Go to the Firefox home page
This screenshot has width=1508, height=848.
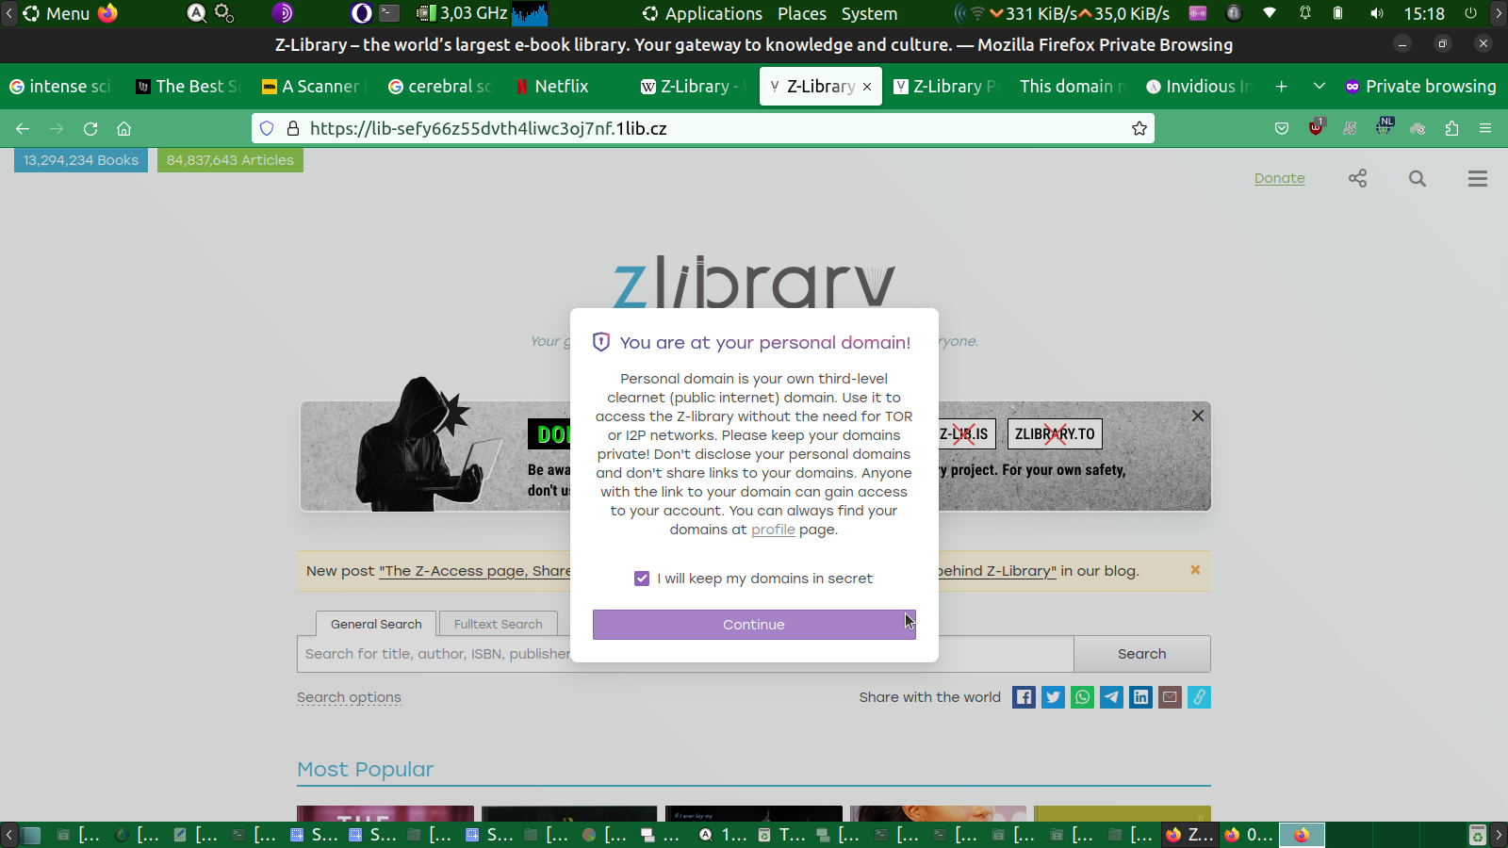pos(123,128)
